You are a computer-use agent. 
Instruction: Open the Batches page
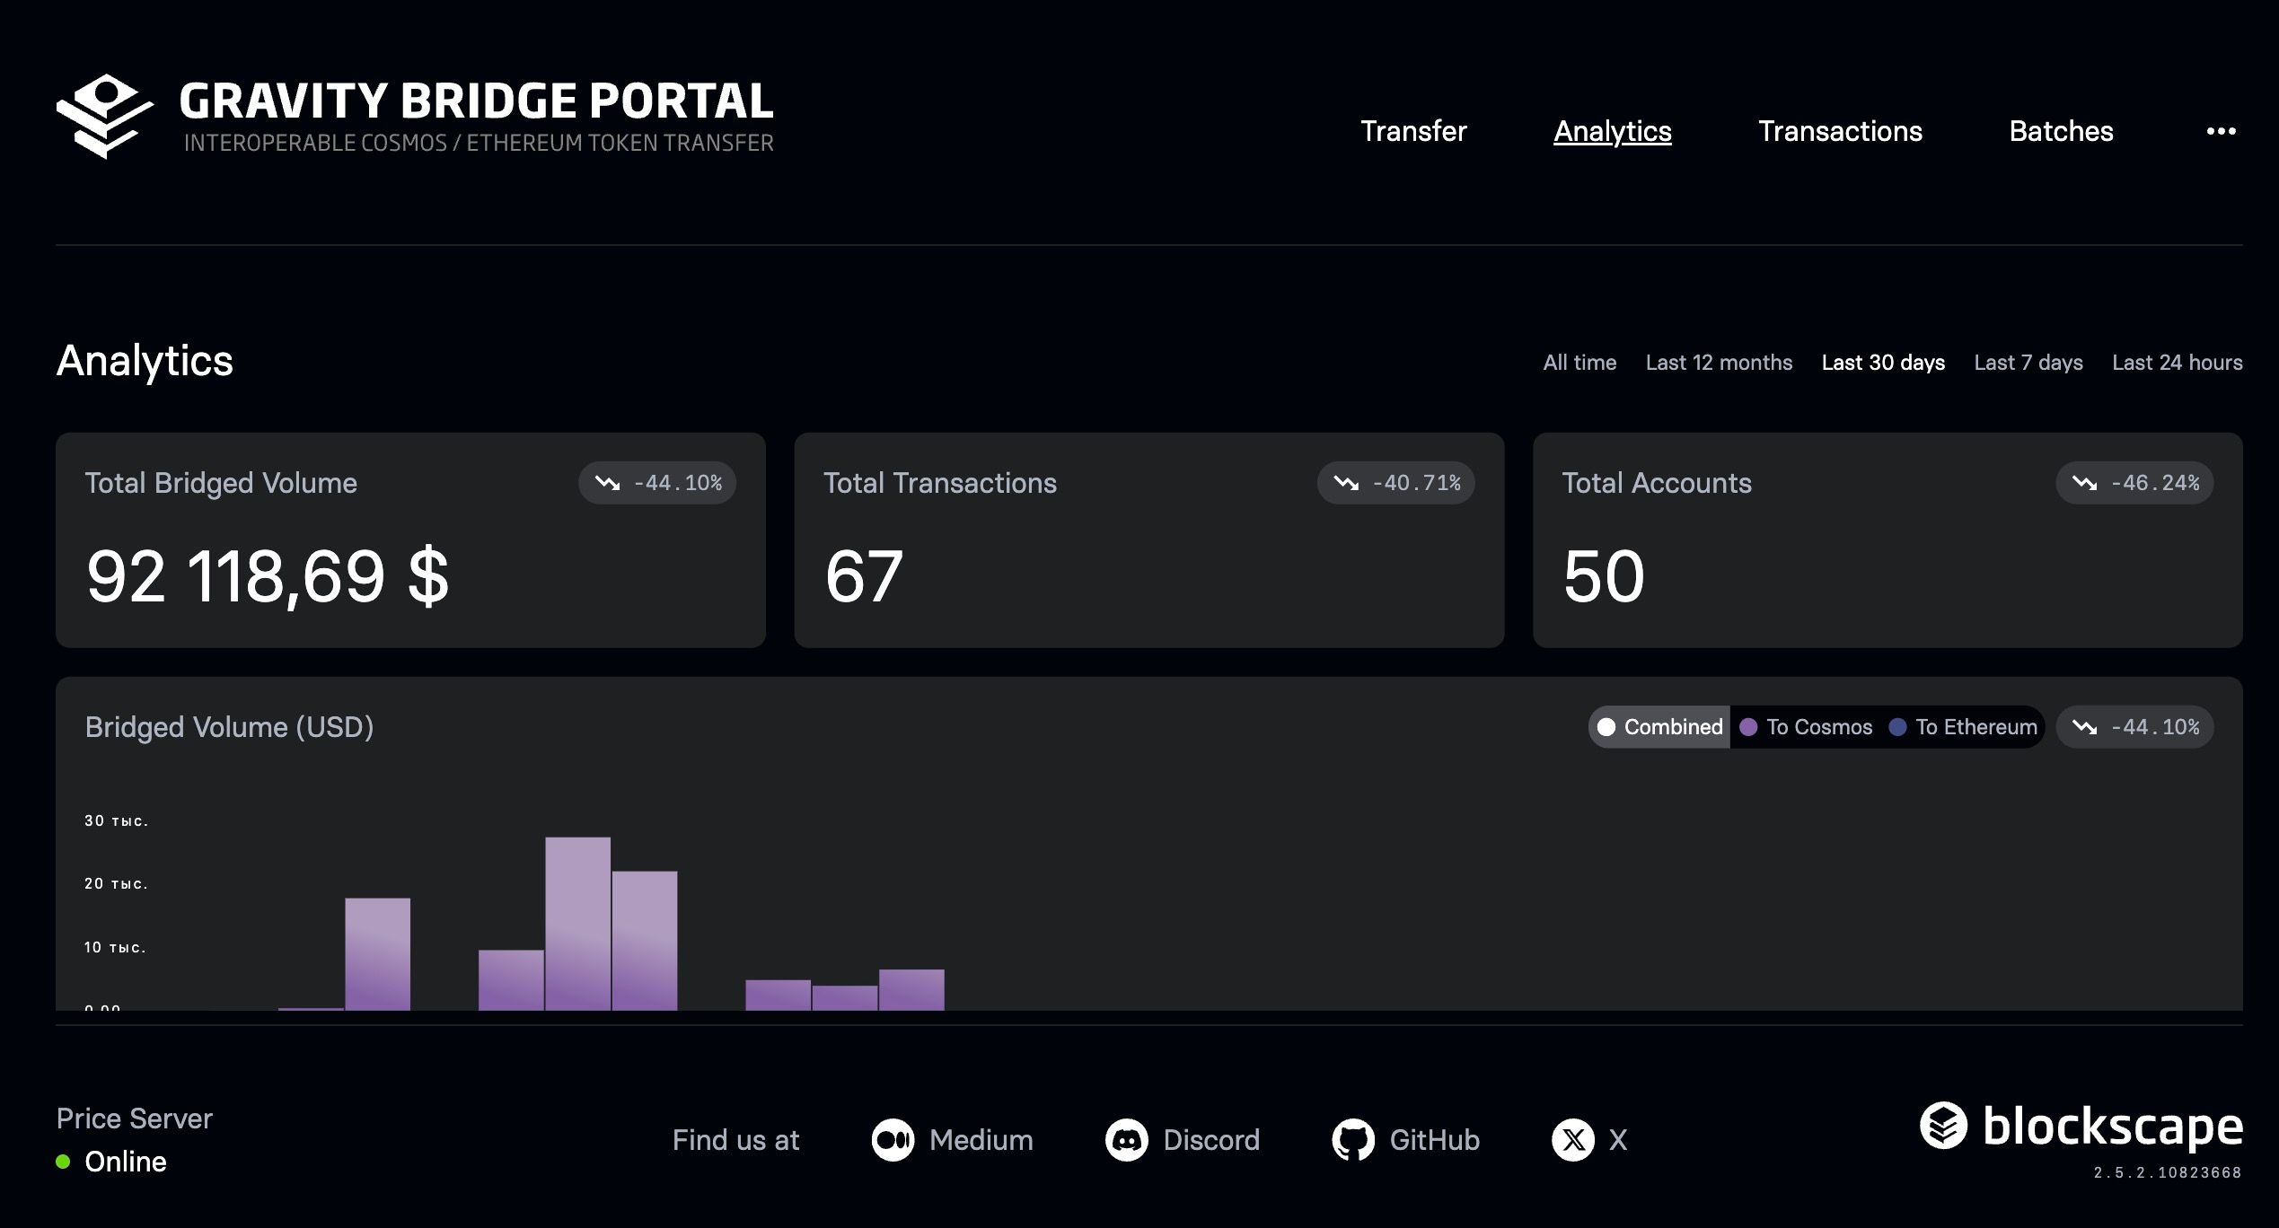click(2061, 131)
